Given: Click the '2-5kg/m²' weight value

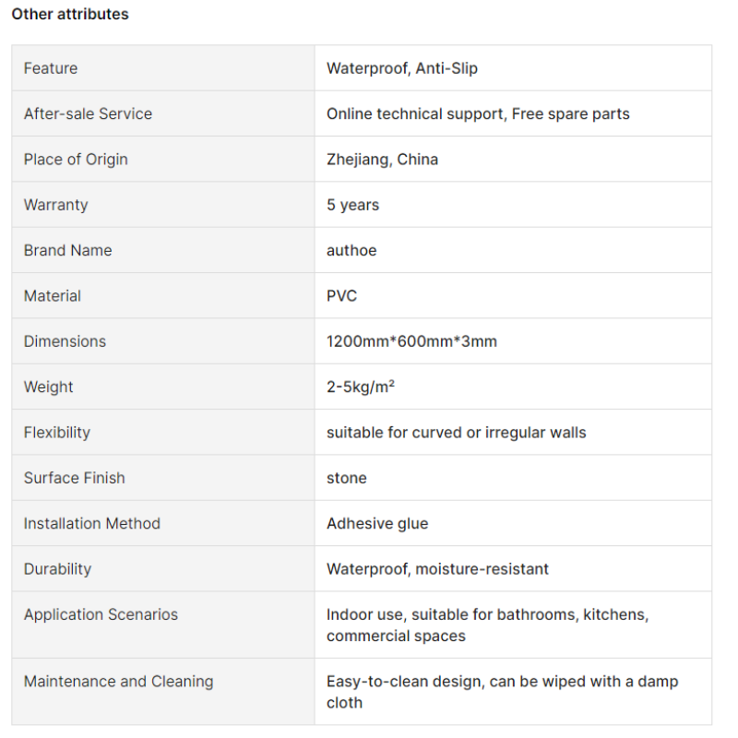Looking at the screenshot, I should pyautogui.click(x=361, y=387).
